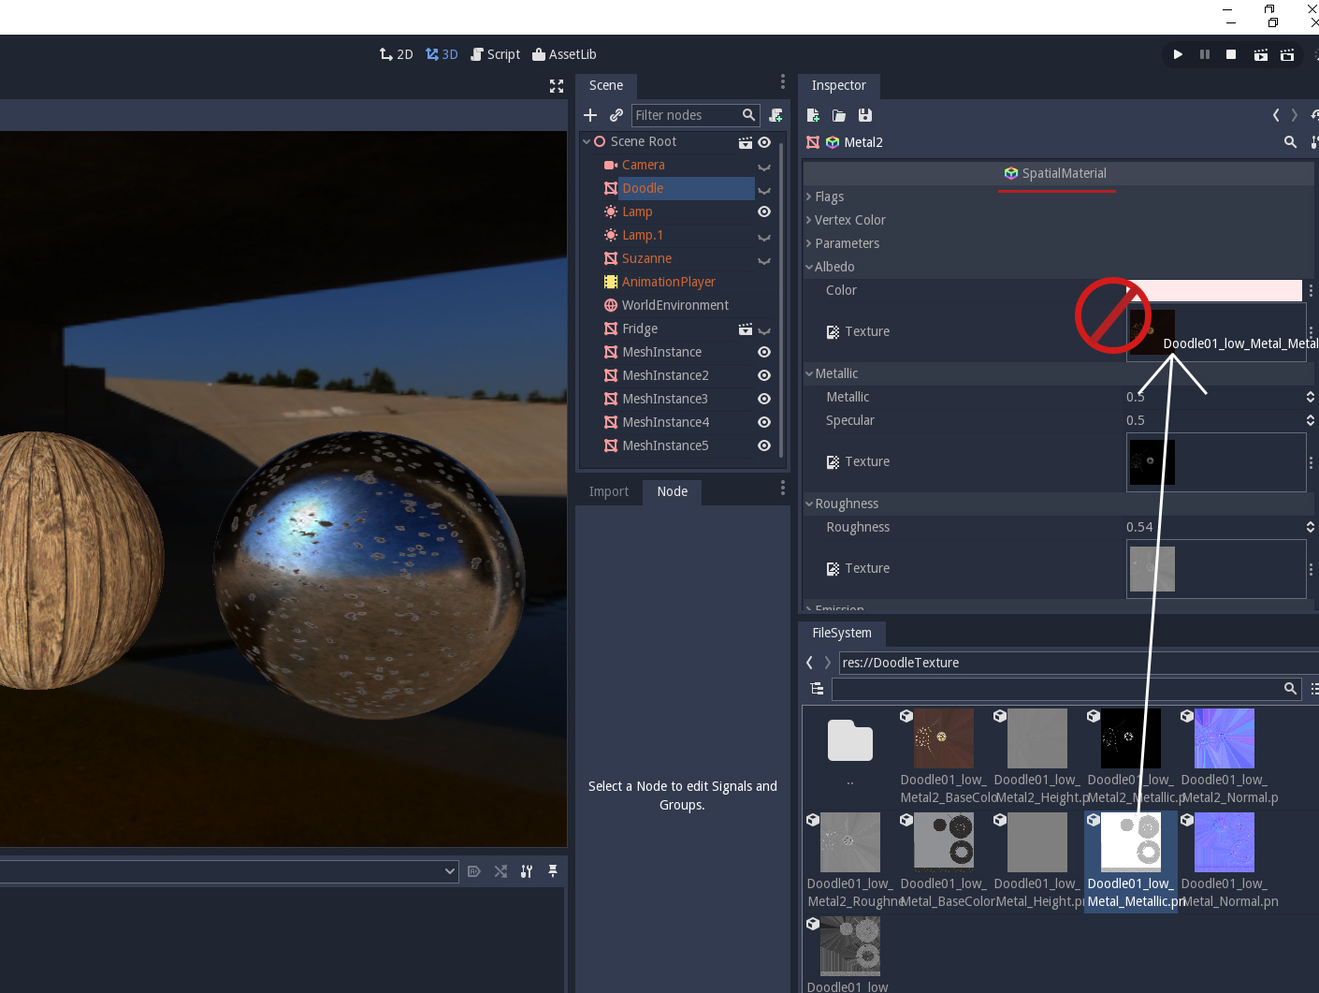Switch to the 2D workspace
1319x993 pixels.
click(397, 53)
